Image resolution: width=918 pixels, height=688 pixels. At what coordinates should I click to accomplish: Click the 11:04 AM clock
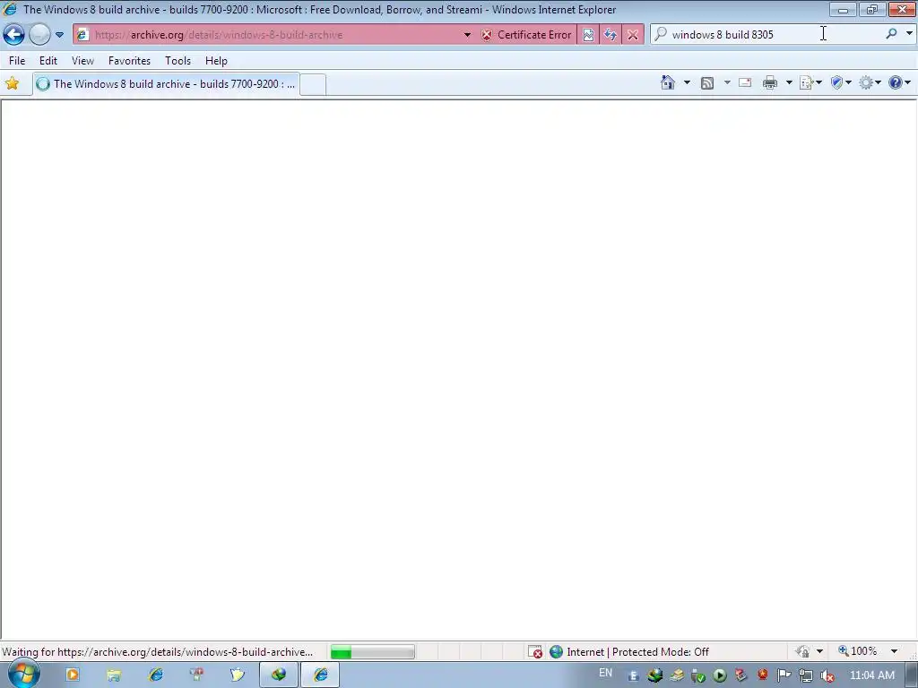point(872,675)
